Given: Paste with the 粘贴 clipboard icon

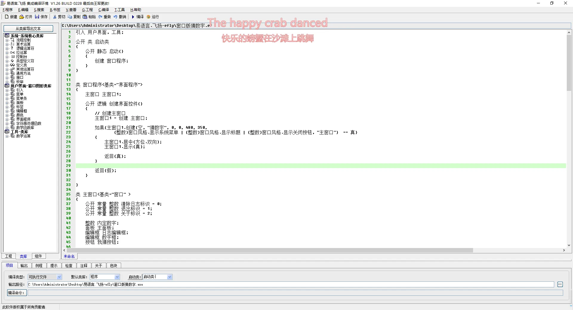Looking at the screenshot, I should click(85, 17).
